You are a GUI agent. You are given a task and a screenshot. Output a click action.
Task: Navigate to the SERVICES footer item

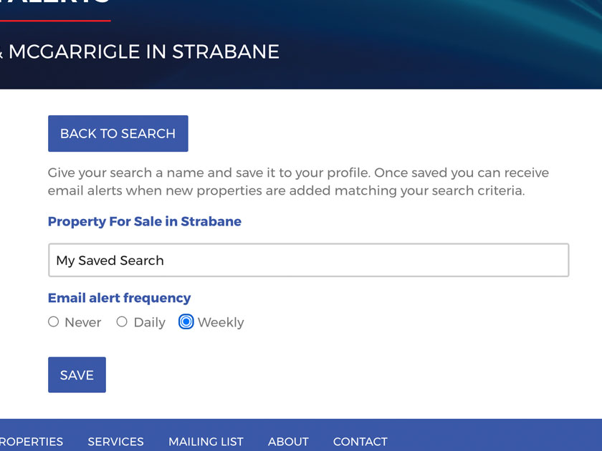tap(115, 442)
